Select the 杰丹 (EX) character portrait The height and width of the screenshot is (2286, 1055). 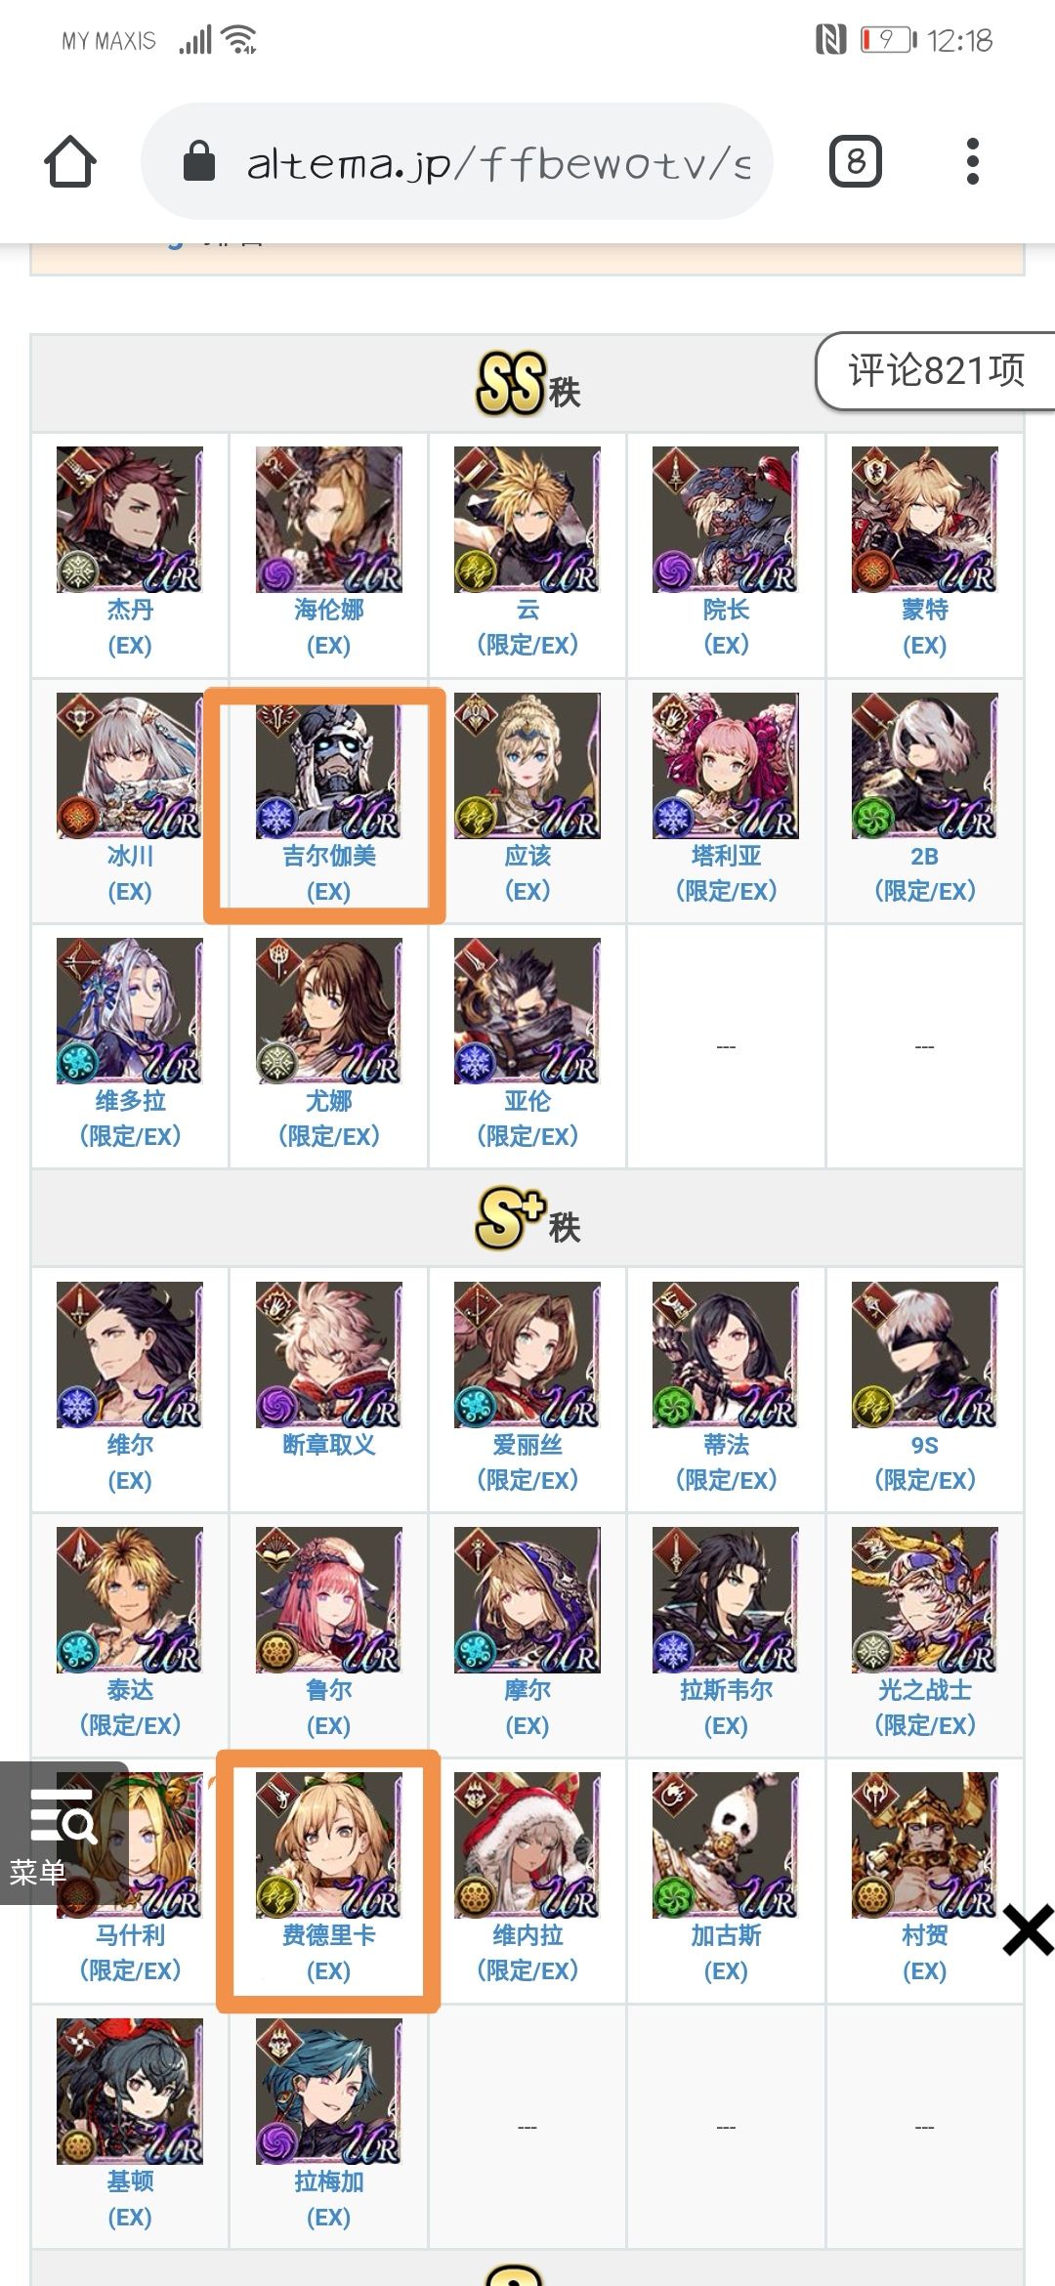(130, 520)
